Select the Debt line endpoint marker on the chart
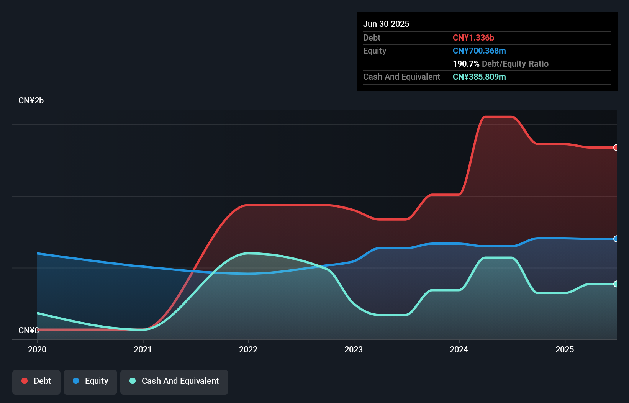The image size is (629, 403). coord(616,147)
